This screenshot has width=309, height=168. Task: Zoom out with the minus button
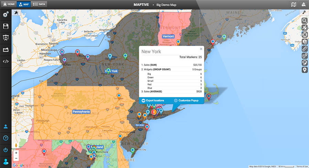16,158
